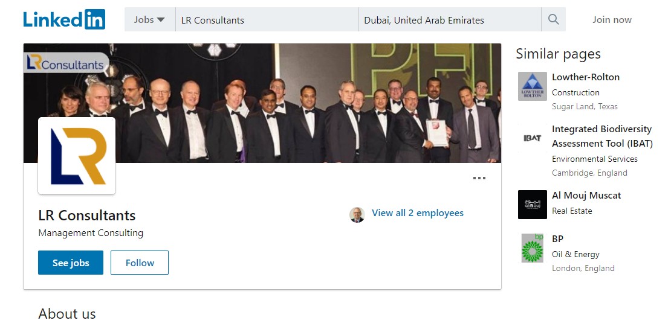Screen dimensions: 671x332
Task: Click the IBAT logo icon
Action: [532, 138]
